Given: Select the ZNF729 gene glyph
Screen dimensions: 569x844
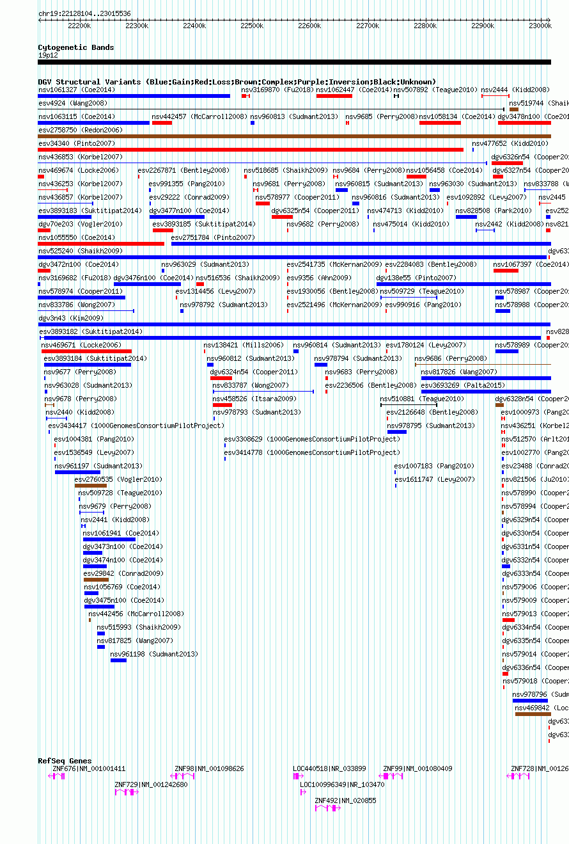Looking at the screenshot, I should click(126, 792).
